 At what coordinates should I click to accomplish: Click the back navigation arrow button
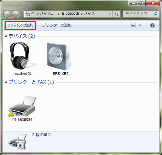coord(7,14)
